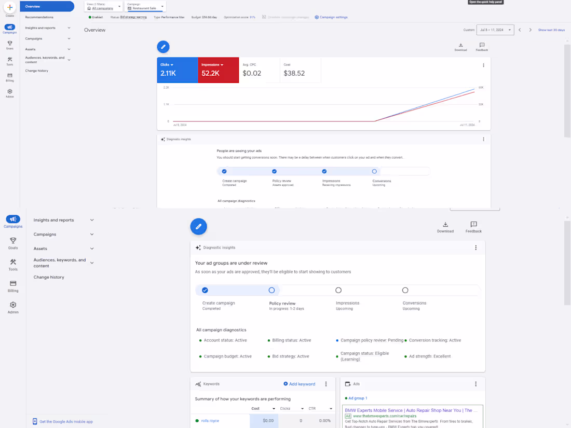This screenshot has height=428, width=571.
Task: Click mobile phone icon beside the app link
Action: pos(35,421)
